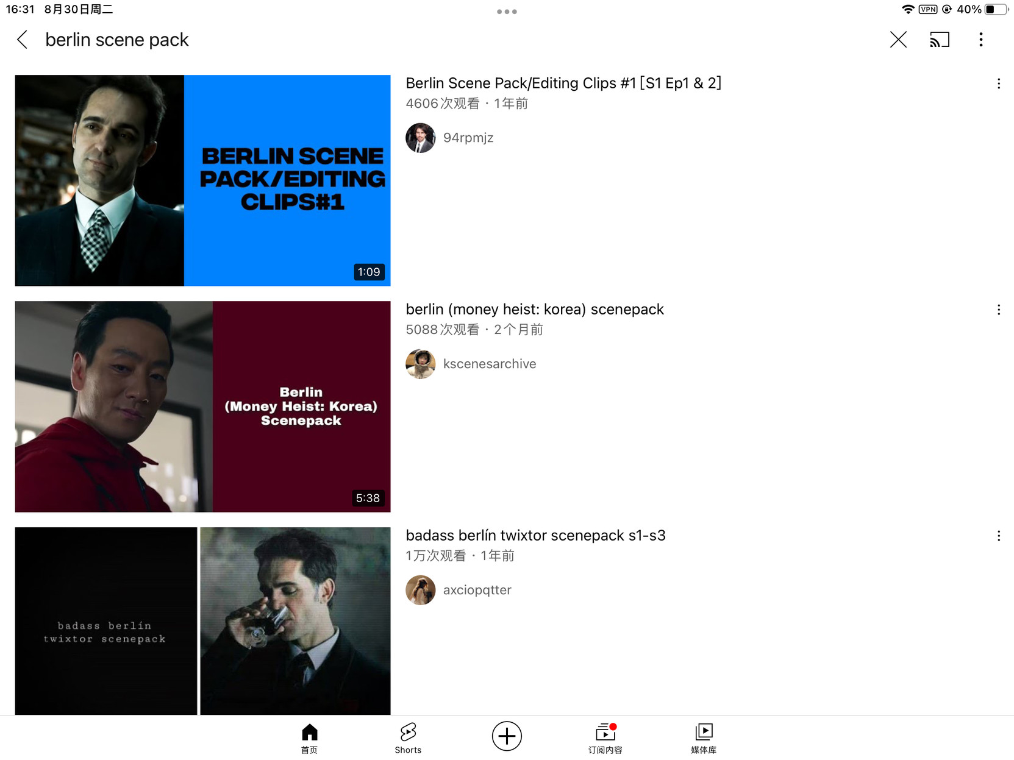The height and width of the screenshot is (760, 1014).
Task: Open the 媒体库 Library tab
Action: [x=704, y=738]
